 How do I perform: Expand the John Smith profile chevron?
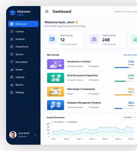(x=35, y=135)
